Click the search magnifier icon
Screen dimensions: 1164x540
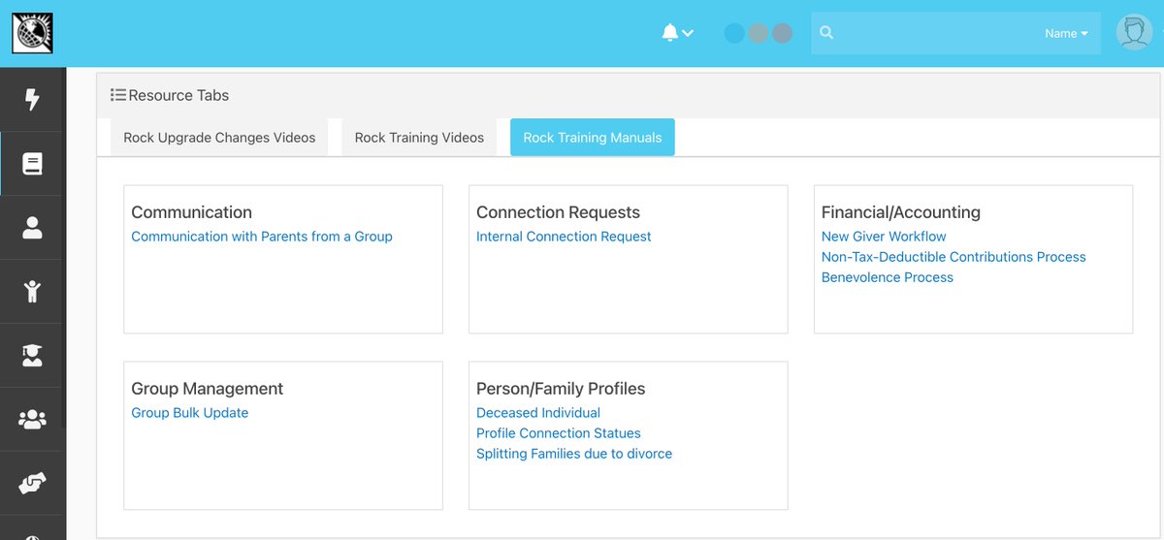click(x=826, y=33)
